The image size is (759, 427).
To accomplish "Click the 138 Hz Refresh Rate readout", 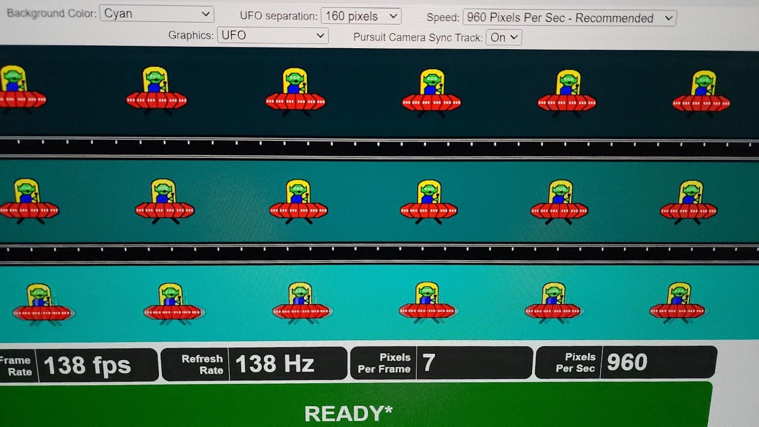I will pos(274,364).
